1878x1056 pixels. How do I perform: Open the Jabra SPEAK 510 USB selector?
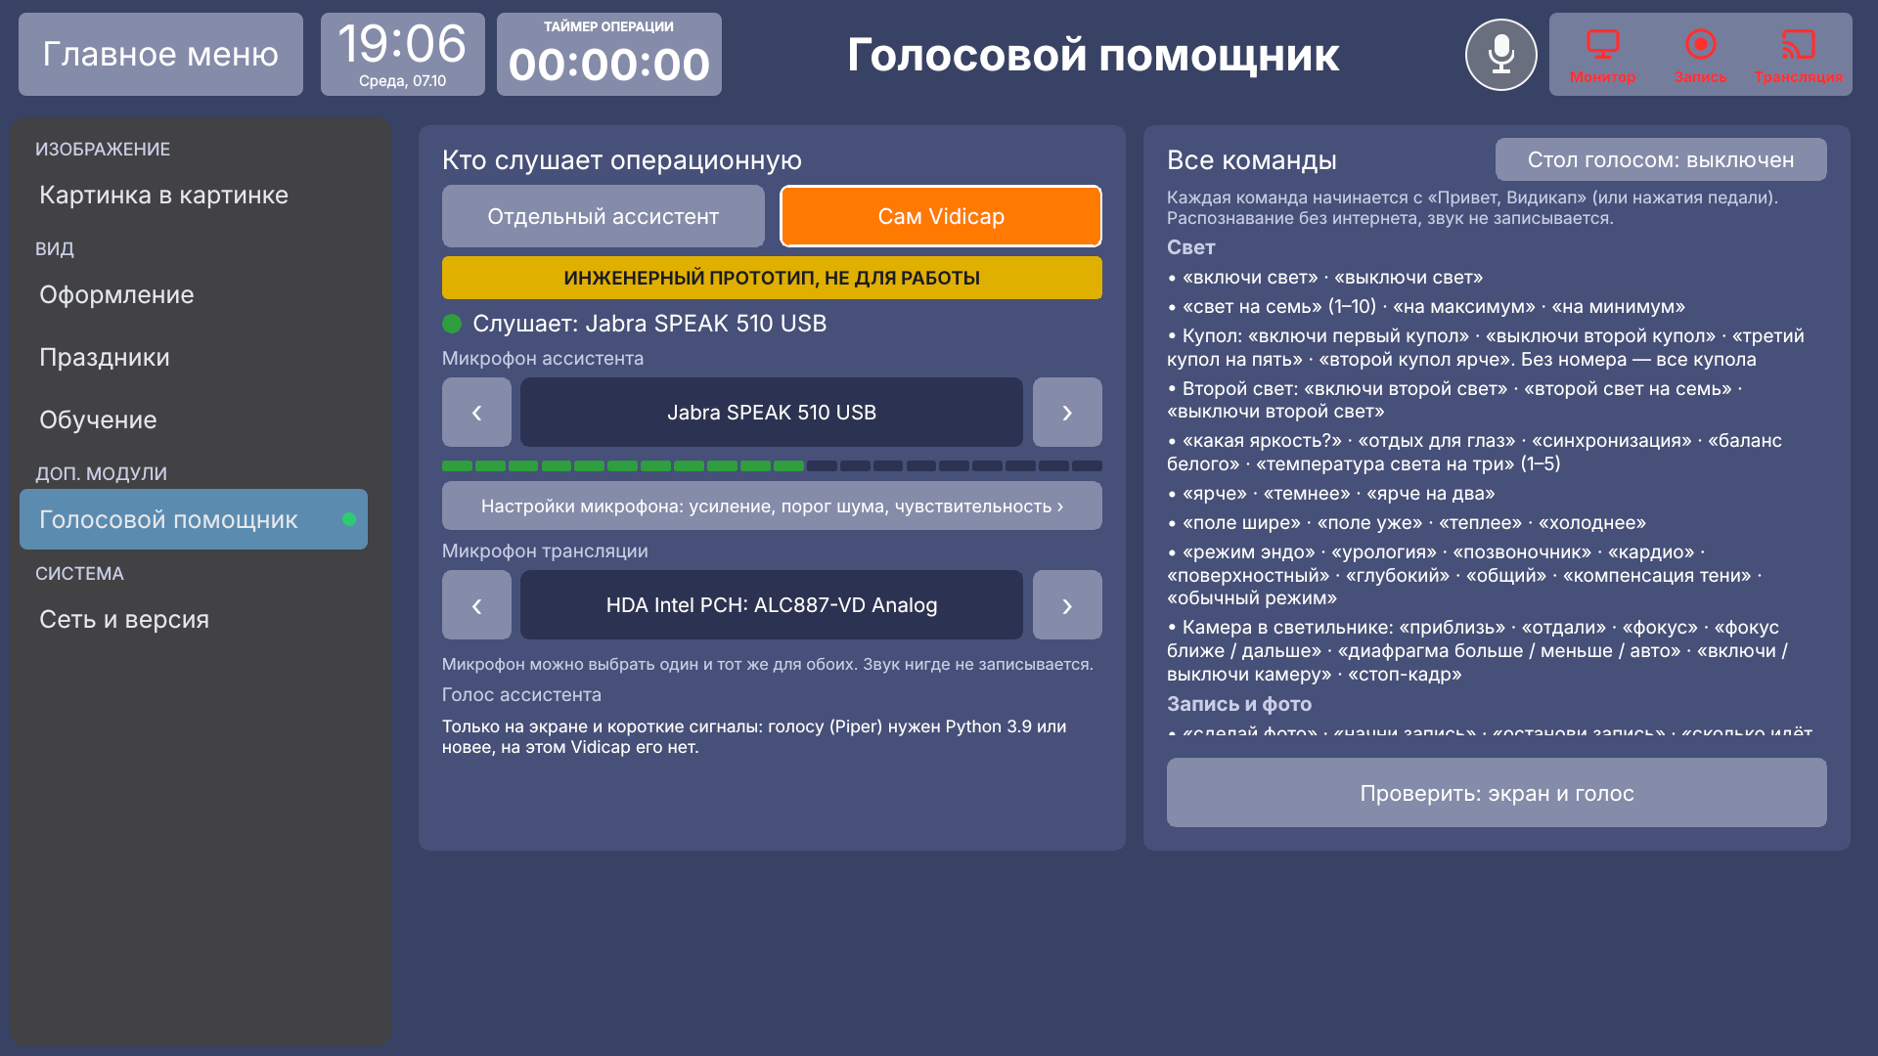pyautogui.click(x=772, y=413)
